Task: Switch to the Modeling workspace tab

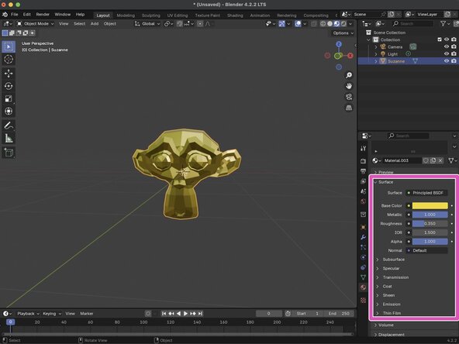Action: (126, 15)
